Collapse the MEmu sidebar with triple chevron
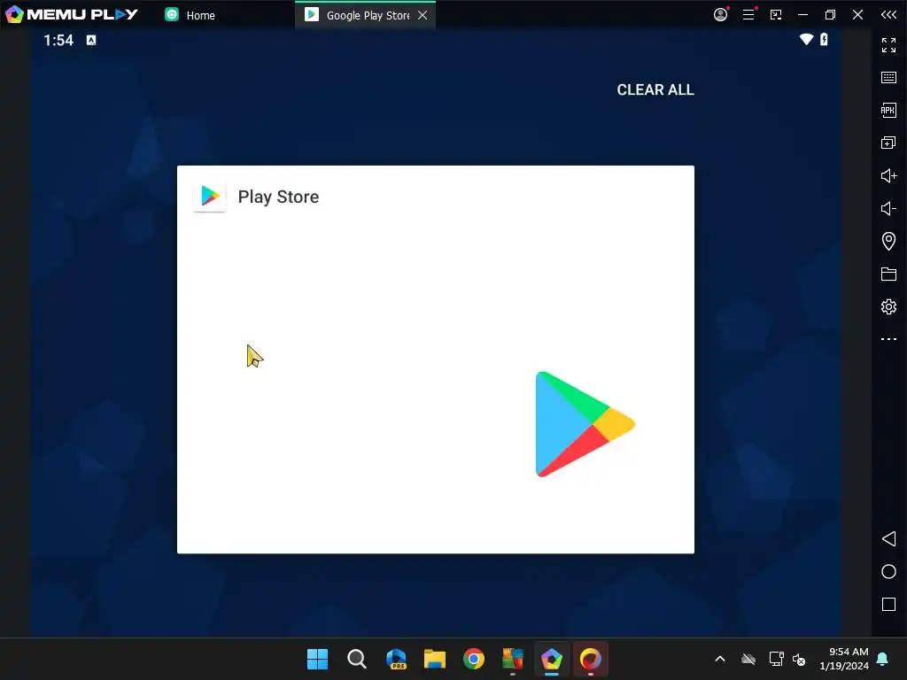The image size is (907, 680). pyautogui.click(x=888, y=14)
